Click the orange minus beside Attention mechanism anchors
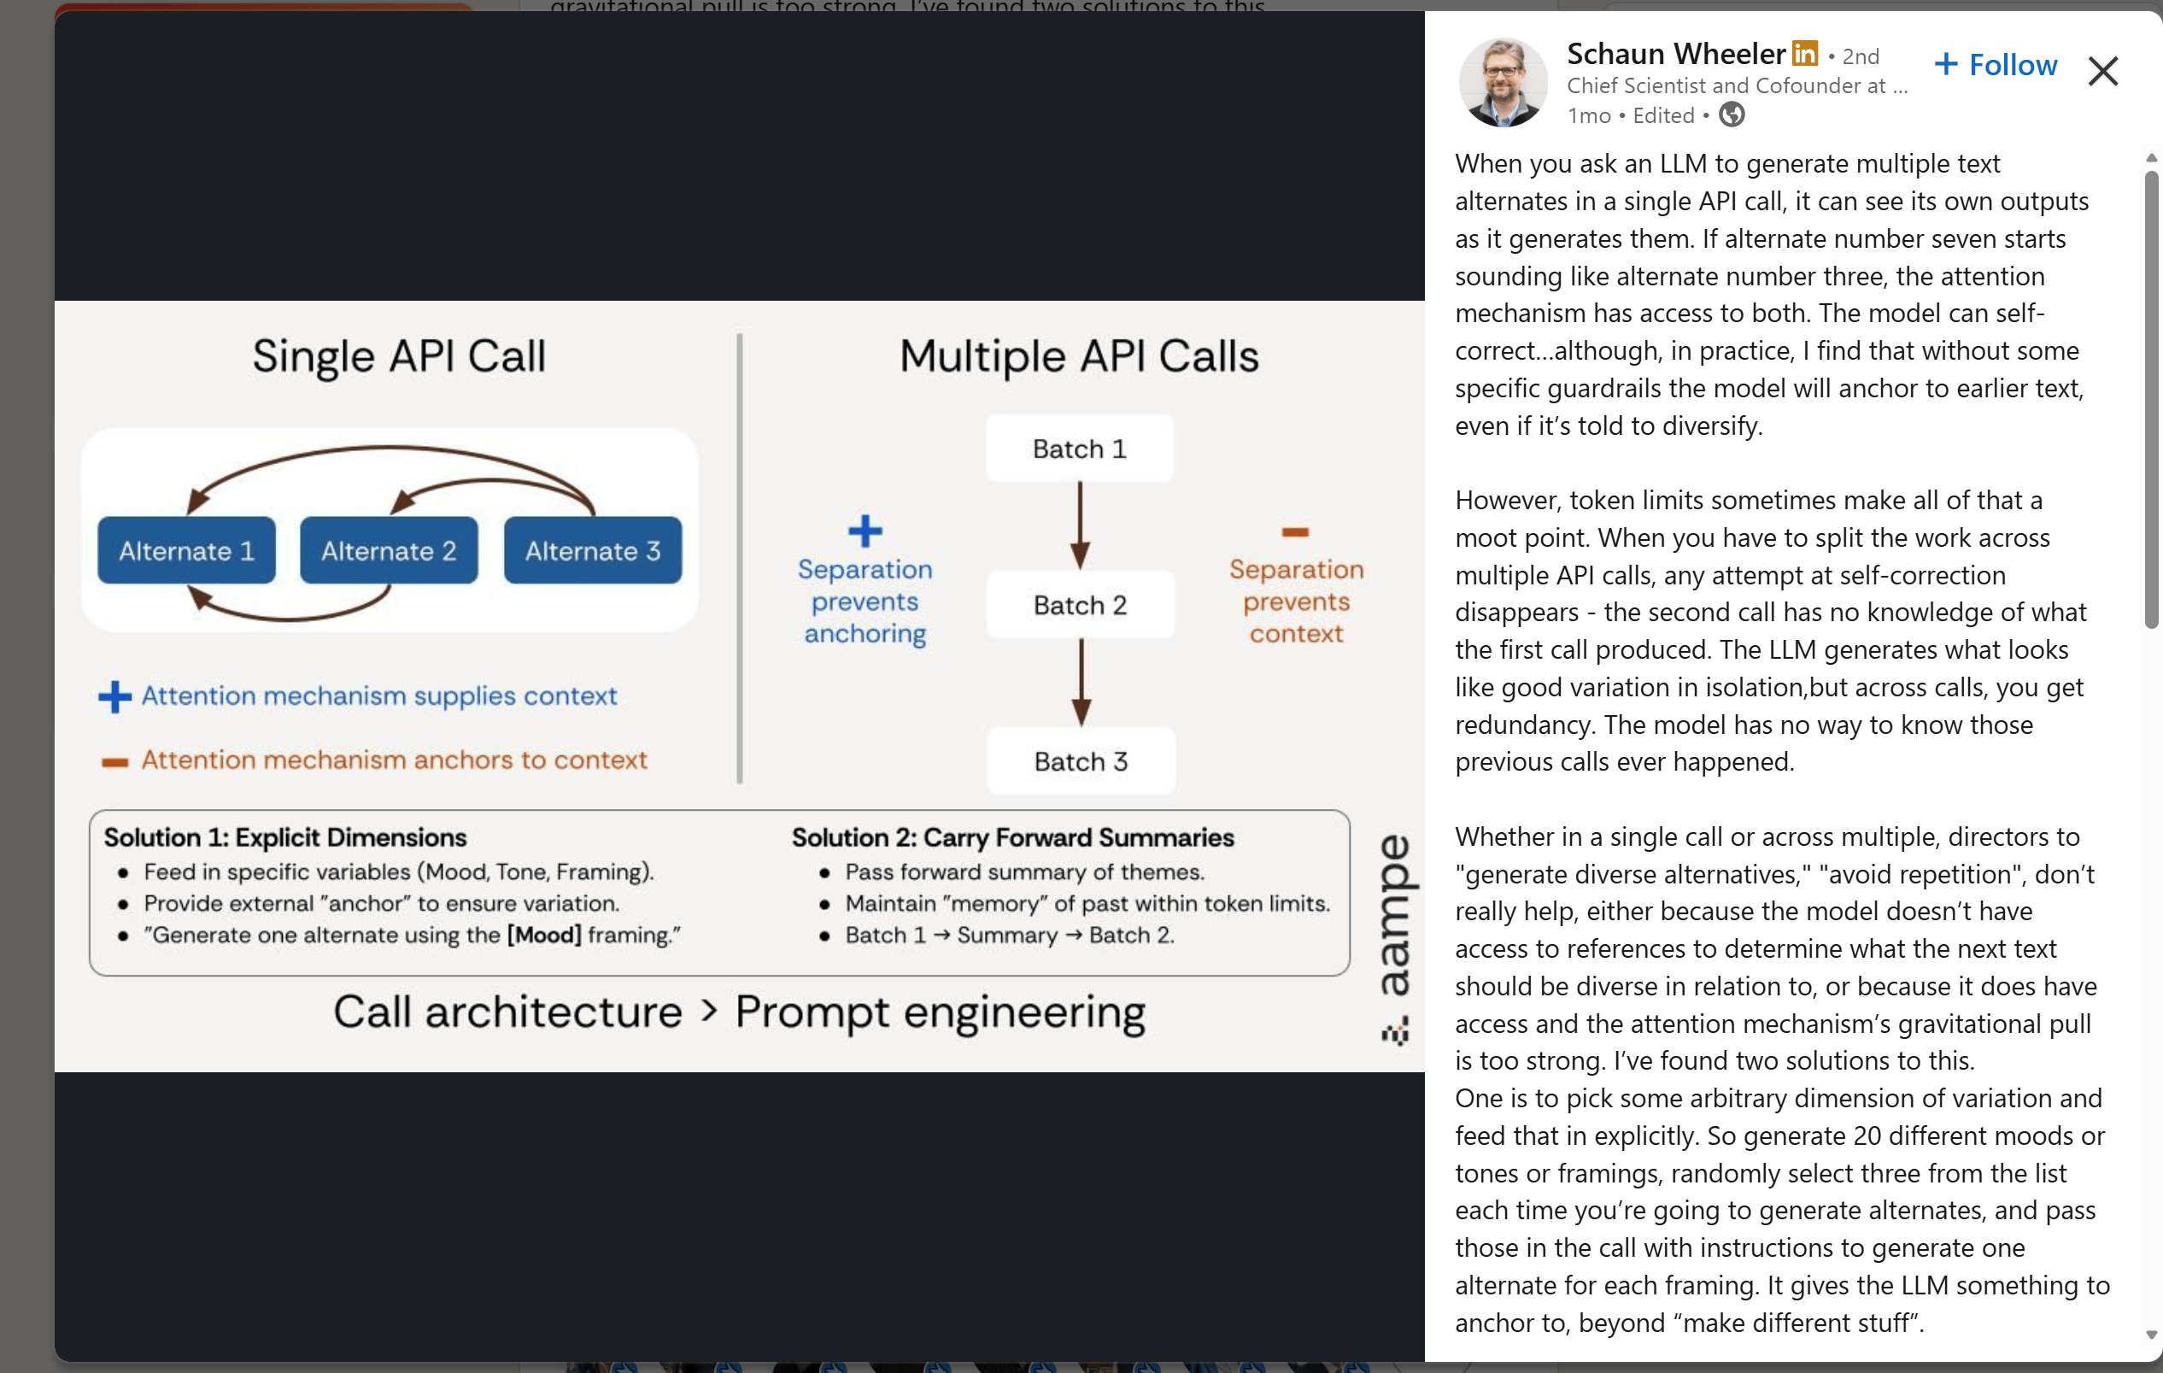This screenshot has height=1373, width=2163. [x=114, y=763]
